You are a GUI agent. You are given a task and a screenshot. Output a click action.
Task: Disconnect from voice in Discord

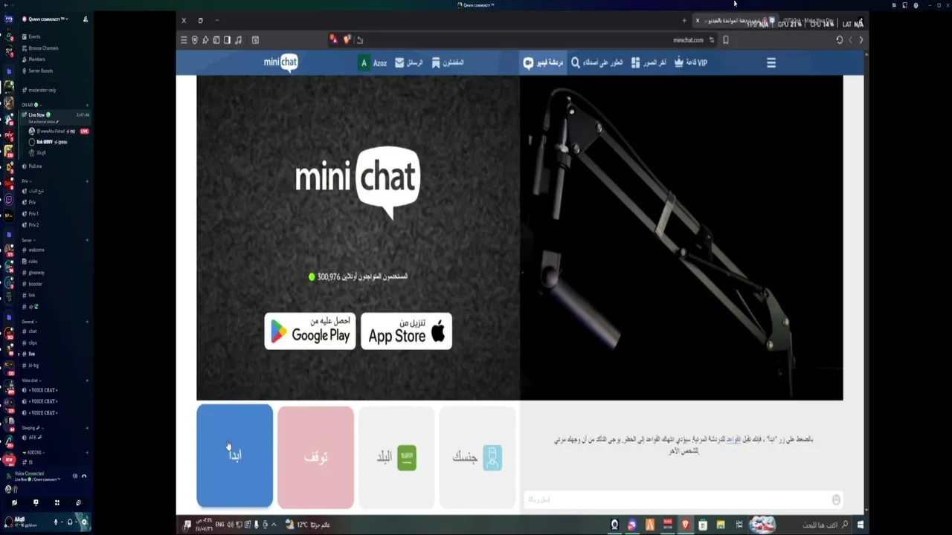[84, 476]
